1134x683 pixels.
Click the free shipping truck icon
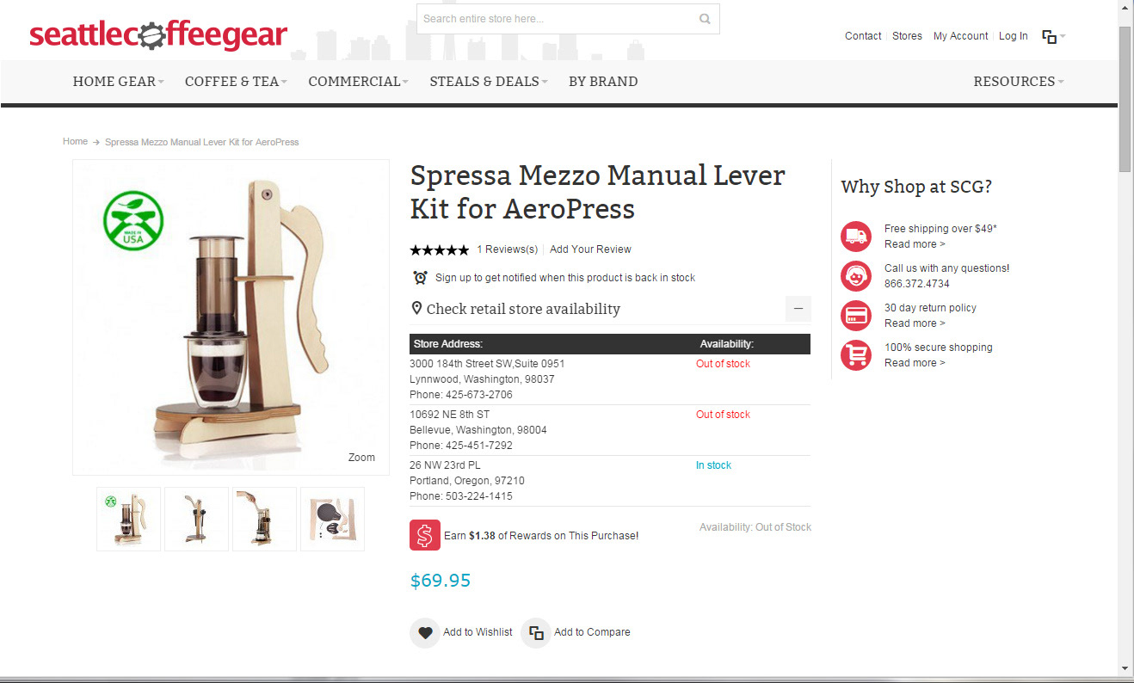click(856, 237)
